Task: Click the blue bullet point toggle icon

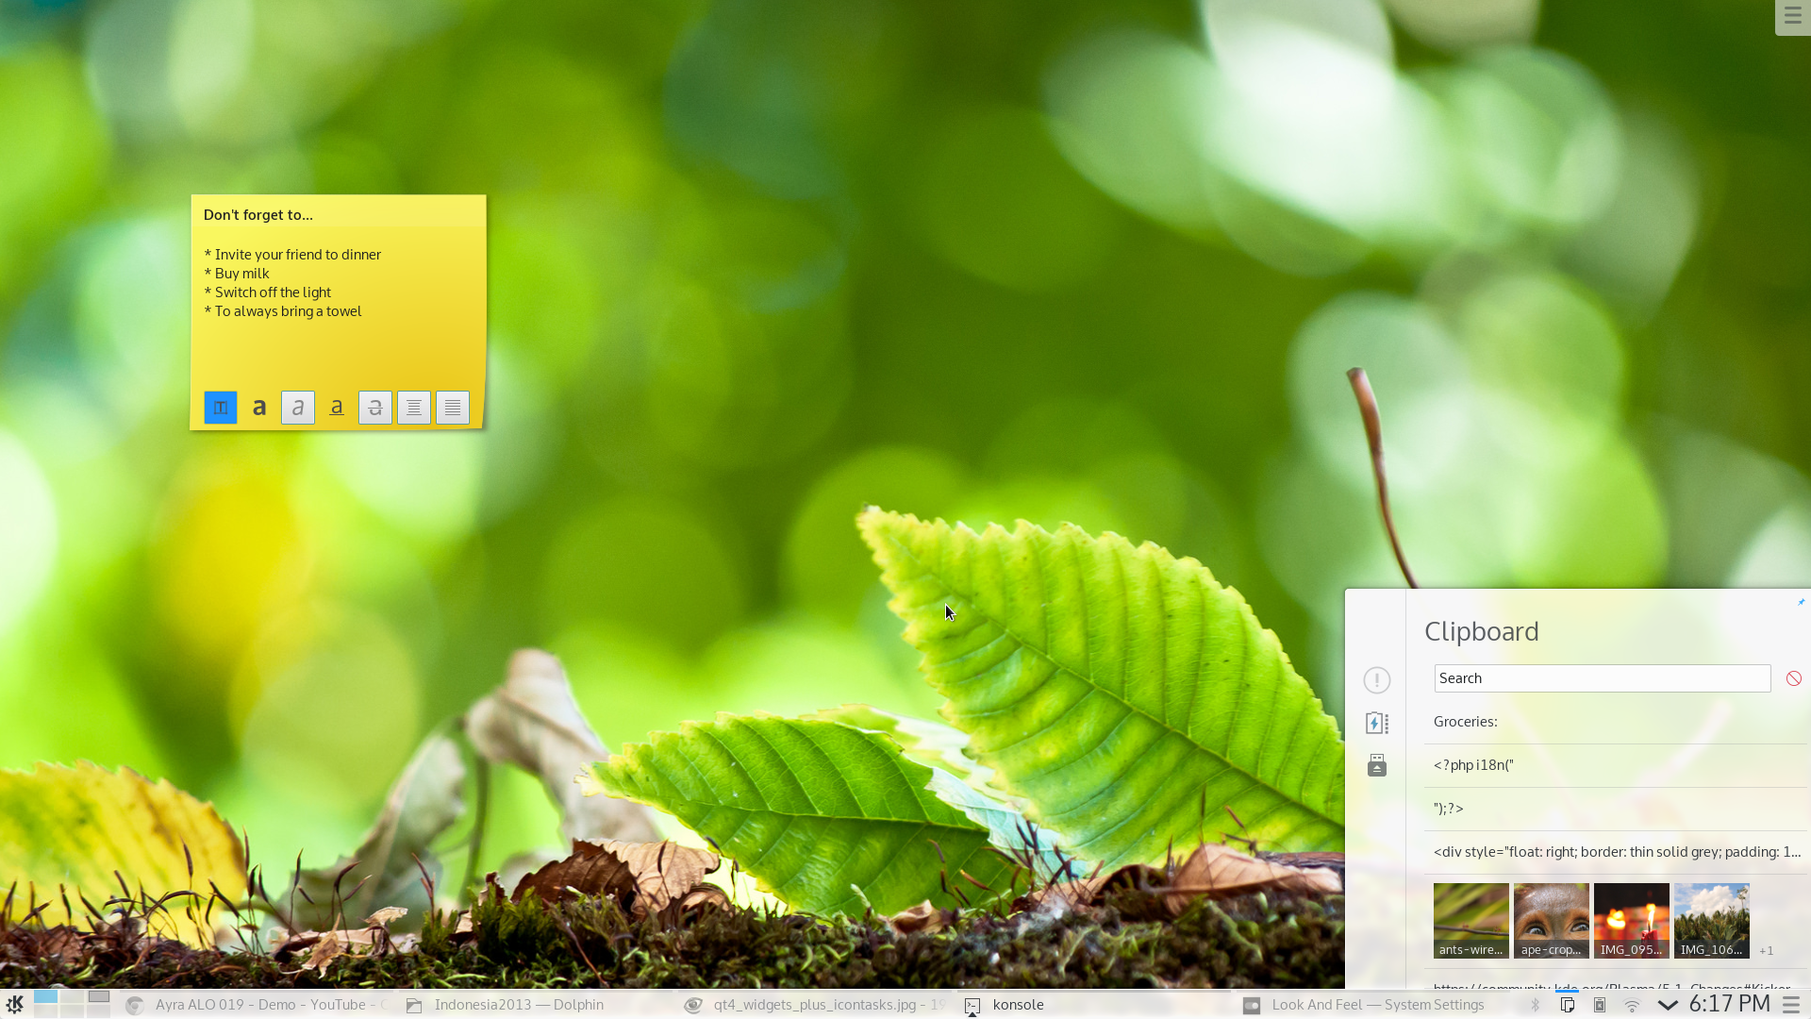Action: (220, 407)
